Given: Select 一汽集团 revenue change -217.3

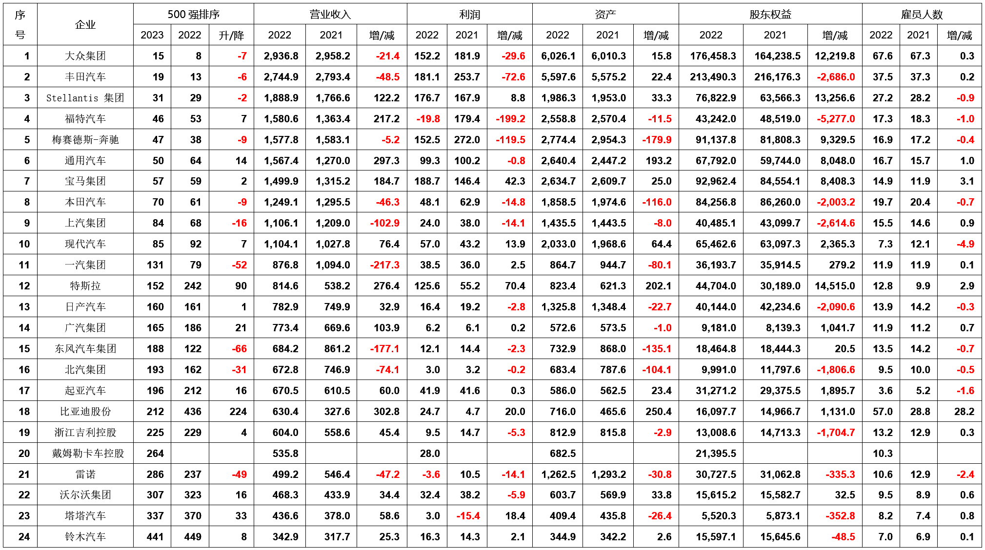Looking at the screenshot, I should pyautogui.click(x=384, y=265).
